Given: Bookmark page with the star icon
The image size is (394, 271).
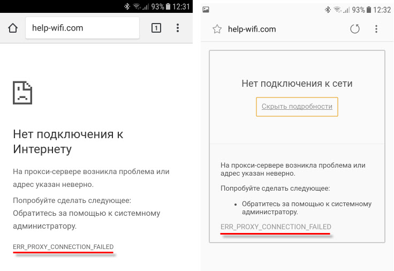Looking at the screenshot, I should click(217, 29).
